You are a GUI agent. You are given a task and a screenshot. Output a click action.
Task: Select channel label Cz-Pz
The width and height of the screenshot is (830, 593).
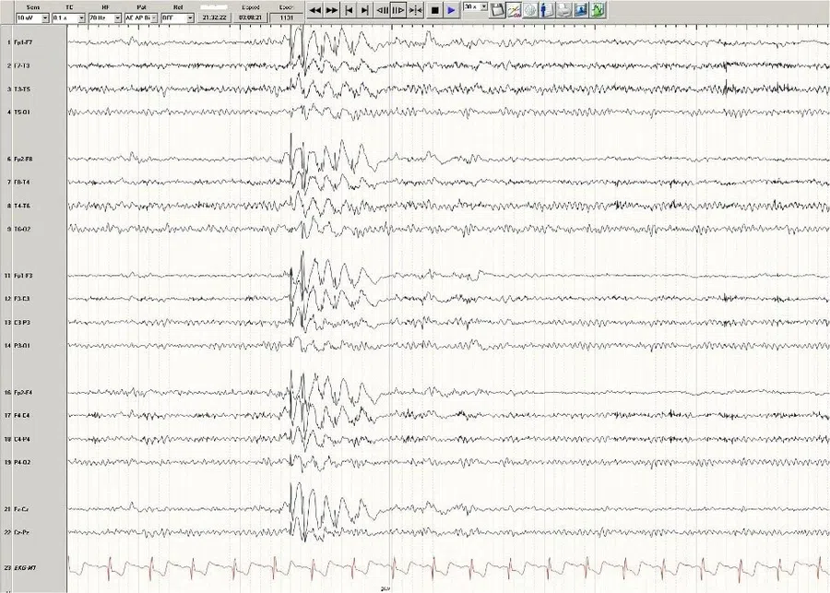(x=21, y=532)
